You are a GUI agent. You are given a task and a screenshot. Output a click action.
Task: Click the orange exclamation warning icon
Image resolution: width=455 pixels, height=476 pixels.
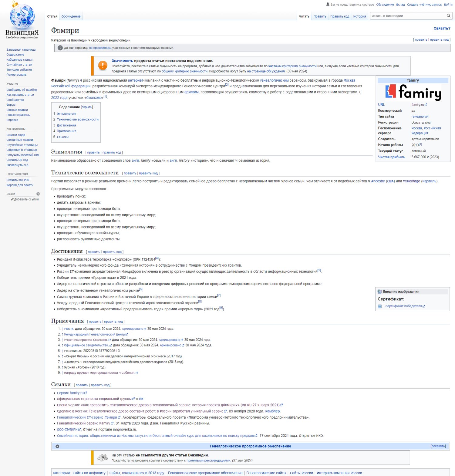(x=103, y=66)
